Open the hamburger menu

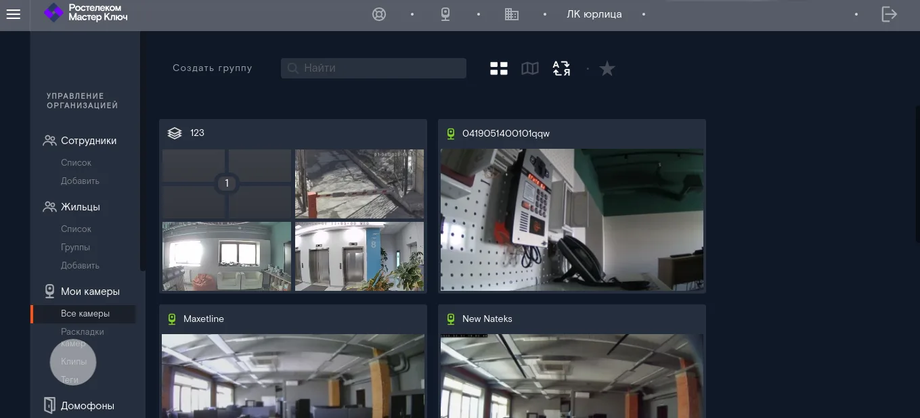(x=14, y=14)
